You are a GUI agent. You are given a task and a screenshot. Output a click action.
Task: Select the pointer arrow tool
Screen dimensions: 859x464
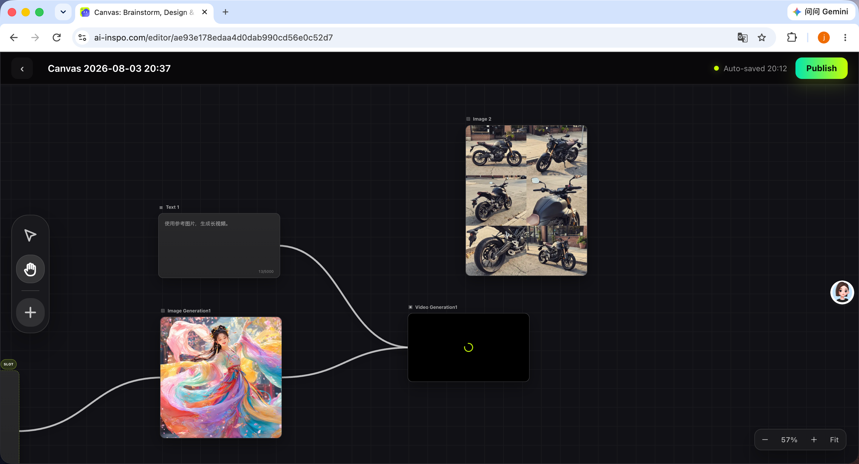click(30, 235)
